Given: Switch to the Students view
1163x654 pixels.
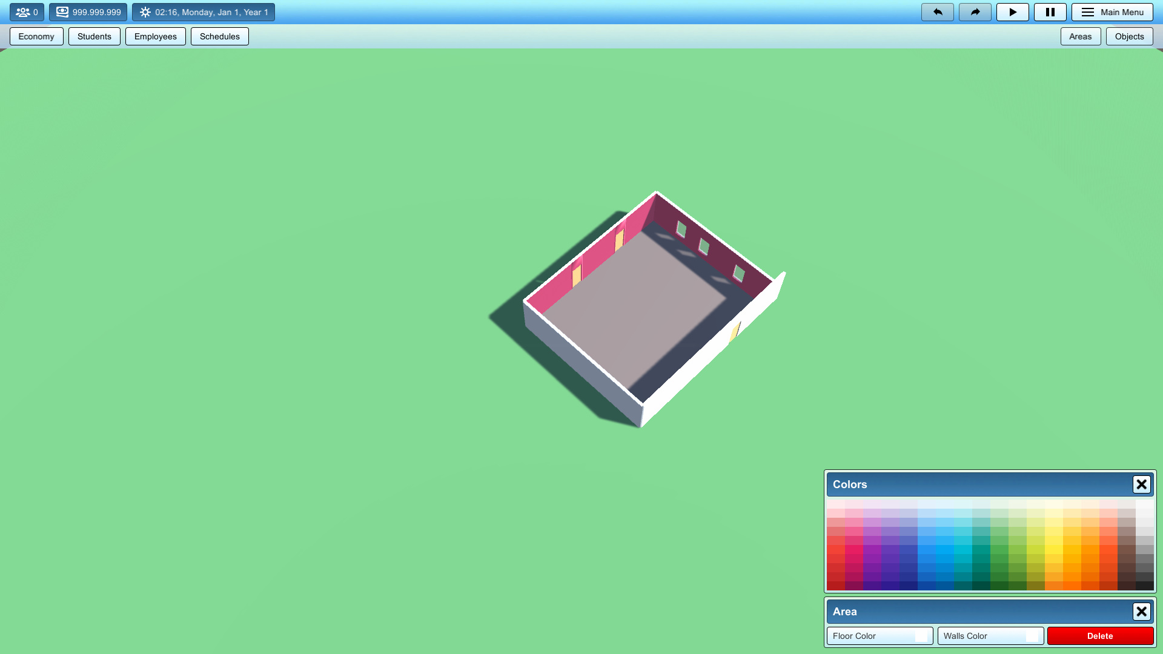Looking at the screenshot, I should [x=94, y=36].
